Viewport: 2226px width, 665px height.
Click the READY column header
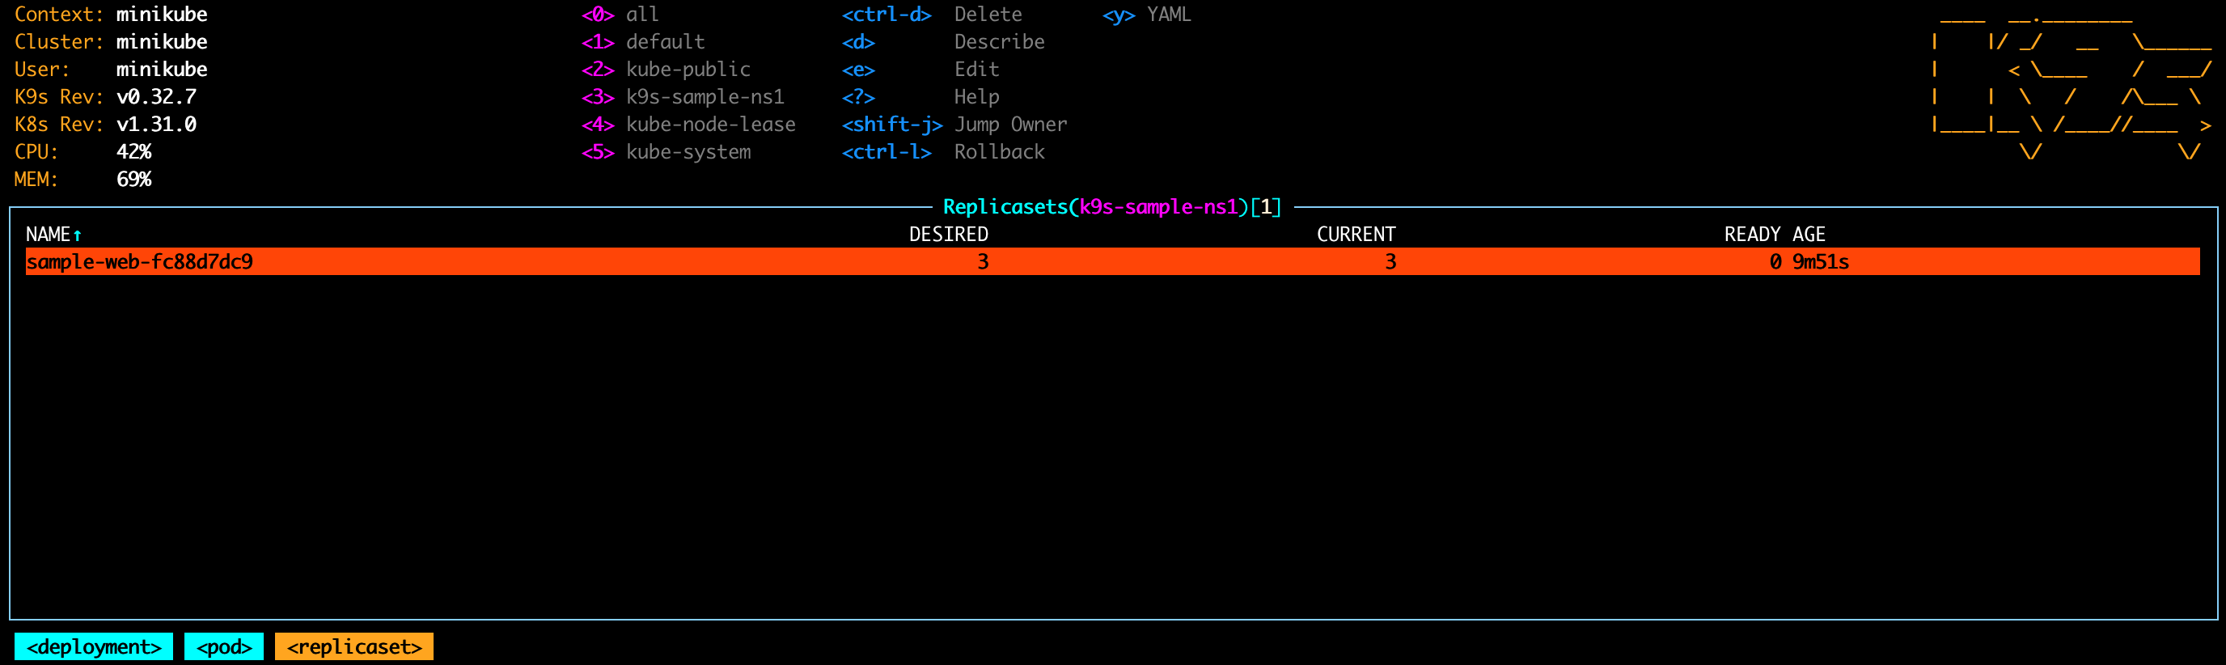(x=1753, y=235)
